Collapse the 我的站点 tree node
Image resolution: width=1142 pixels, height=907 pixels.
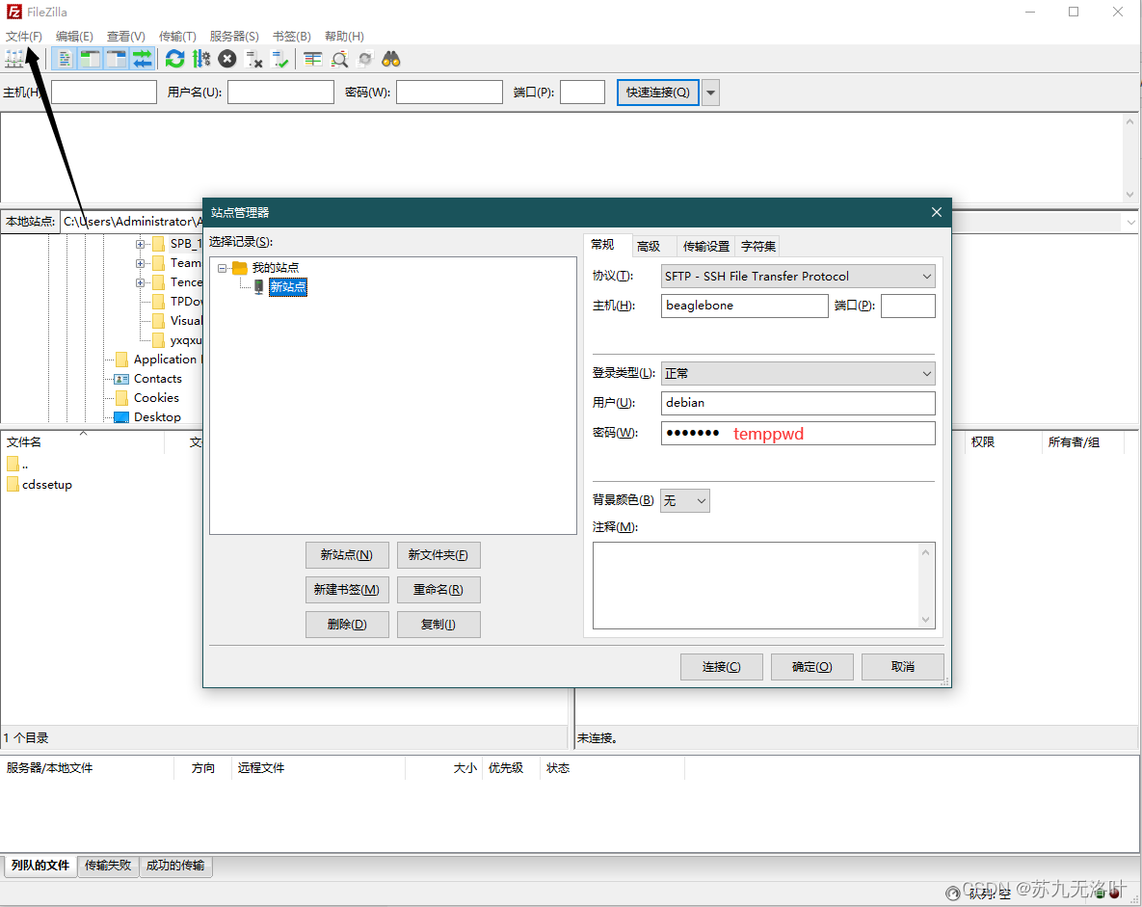[223, 268]
